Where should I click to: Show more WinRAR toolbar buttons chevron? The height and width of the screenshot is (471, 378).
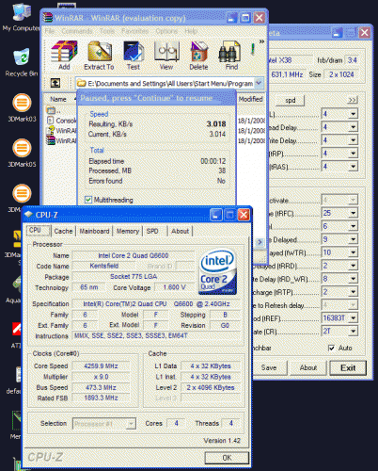tap(261, 41)
